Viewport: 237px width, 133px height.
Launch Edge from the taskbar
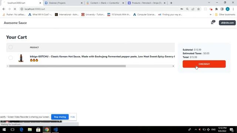pyautogui.click(x=21, y=130)
